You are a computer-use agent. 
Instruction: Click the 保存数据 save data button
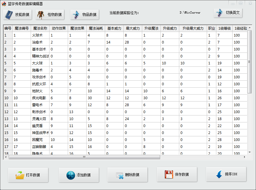point(177,174)
